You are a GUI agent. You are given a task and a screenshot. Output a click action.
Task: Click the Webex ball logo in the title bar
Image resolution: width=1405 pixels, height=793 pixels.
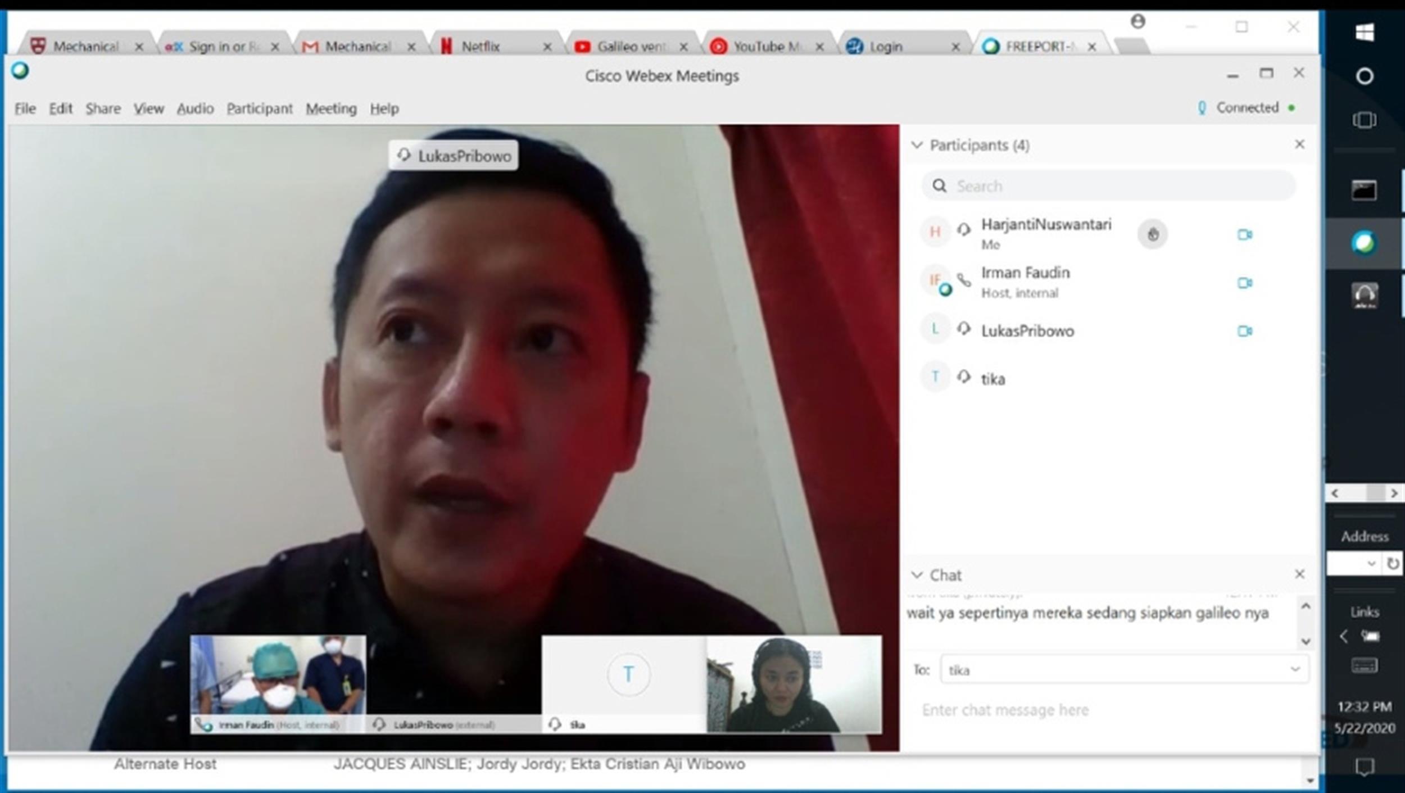[20, 71]
